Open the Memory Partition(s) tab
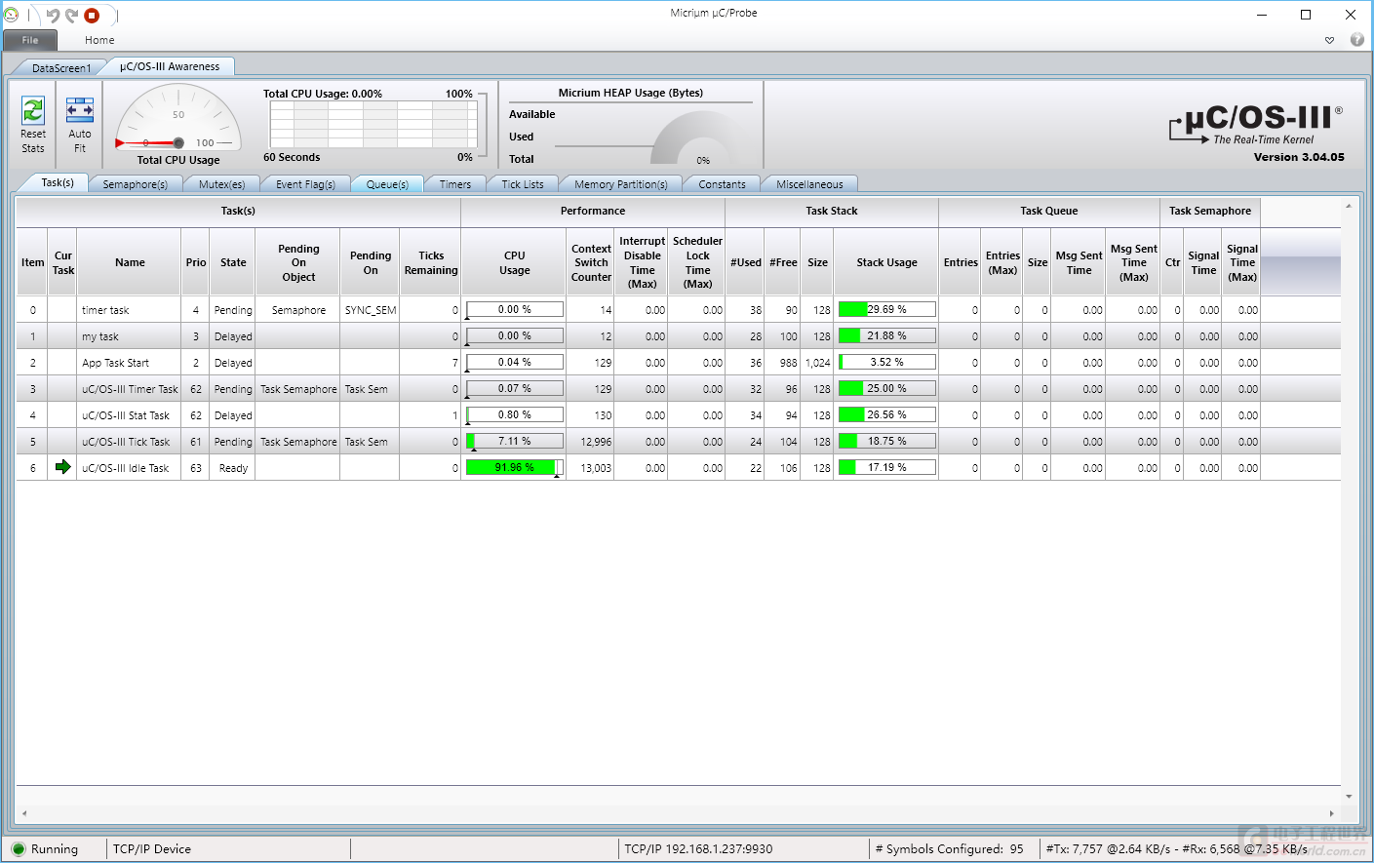 click(x=621, y=184)
